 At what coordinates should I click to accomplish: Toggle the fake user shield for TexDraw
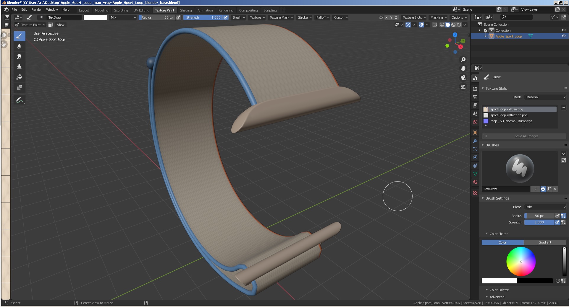tap(543, 189)
